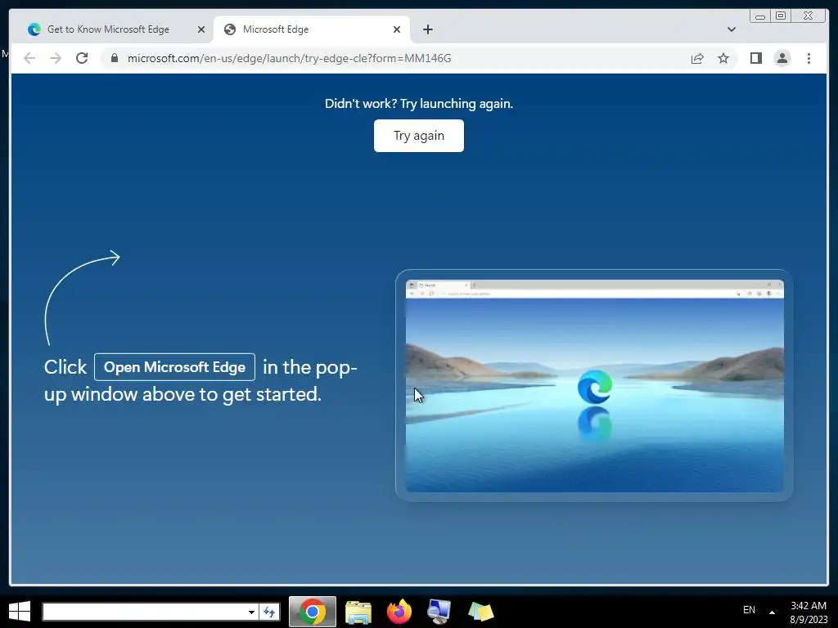Bookmark this page with star icon
Image resolution: width=838 pixels, height=628 pixels.
point(723,58)
